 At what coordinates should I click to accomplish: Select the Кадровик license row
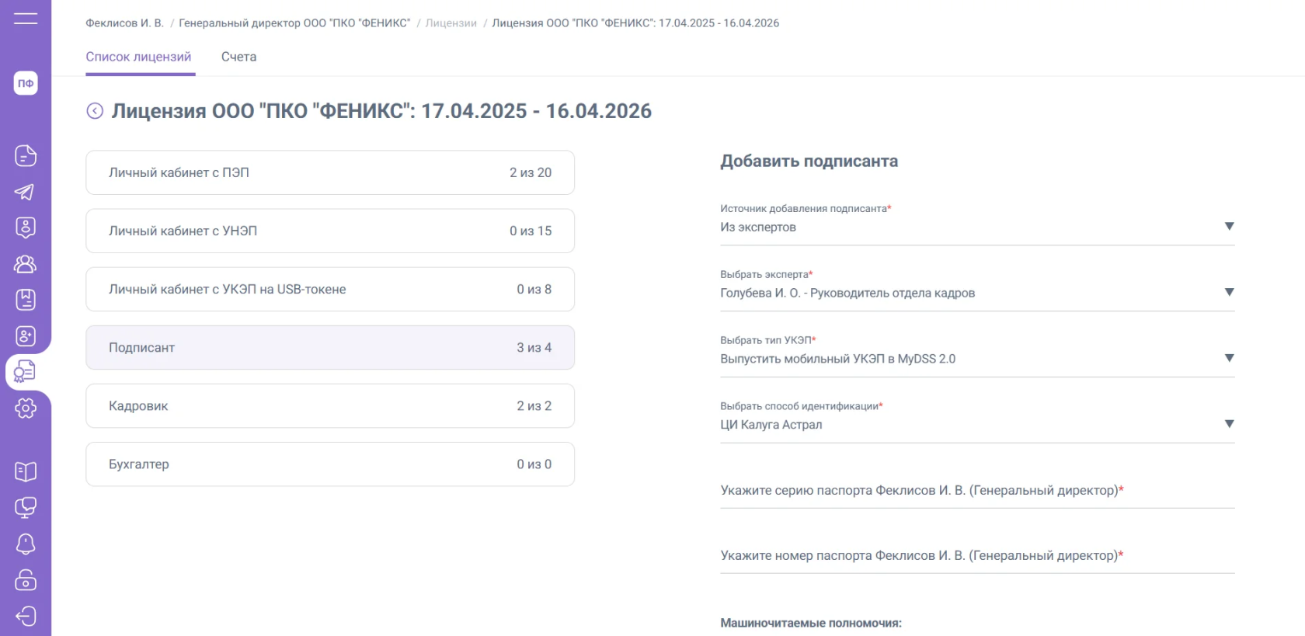click(330, 406)
